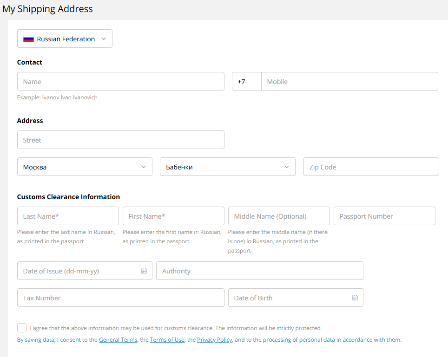
Task: Open the Бабенки city dropdown
Action: click(227, 167)
